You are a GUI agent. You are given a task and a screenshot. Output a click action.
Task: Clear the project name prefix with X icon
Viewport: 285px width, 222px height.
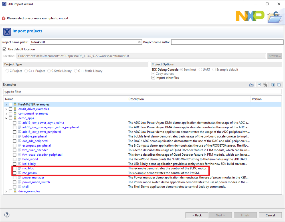(x=139, y=42)
